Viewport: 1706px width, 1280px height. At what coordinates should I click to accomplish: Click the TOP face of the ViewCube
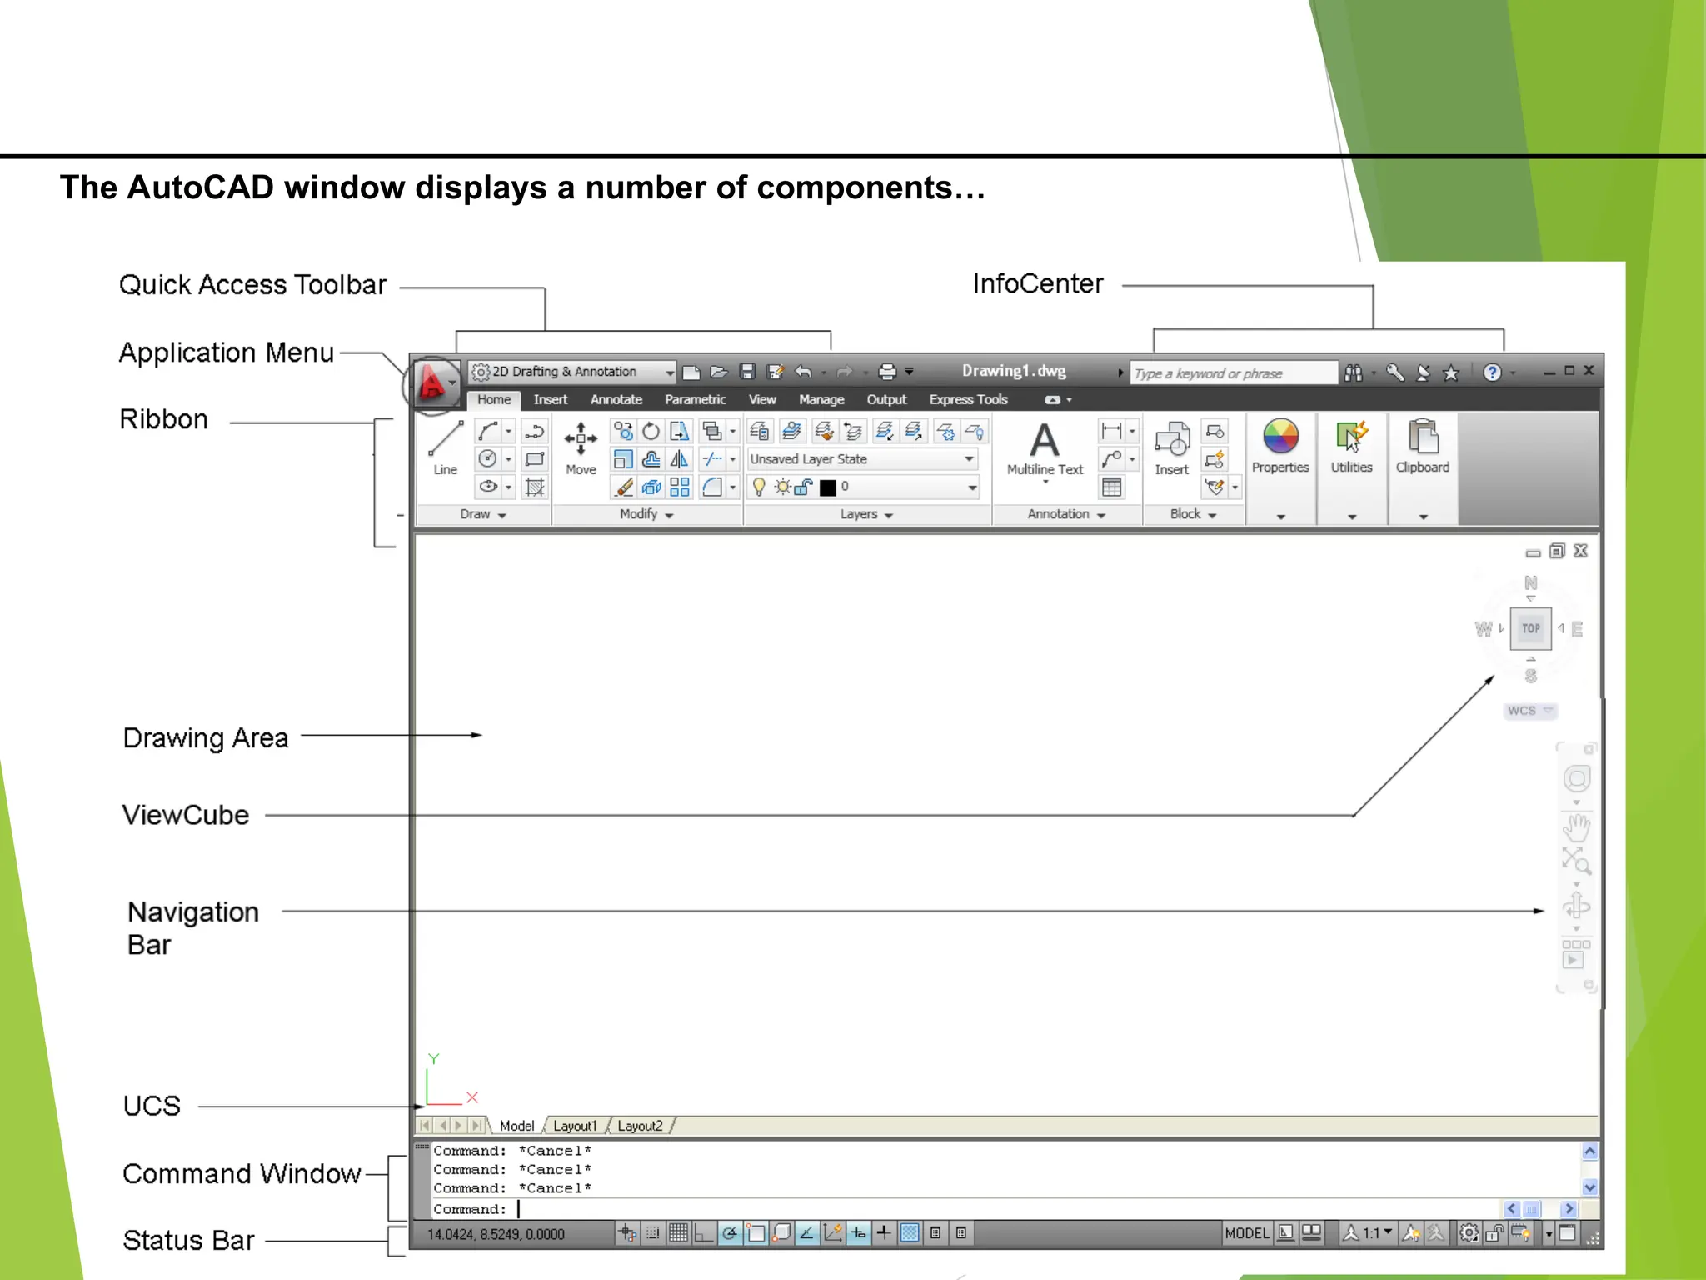pos(1530,628)
